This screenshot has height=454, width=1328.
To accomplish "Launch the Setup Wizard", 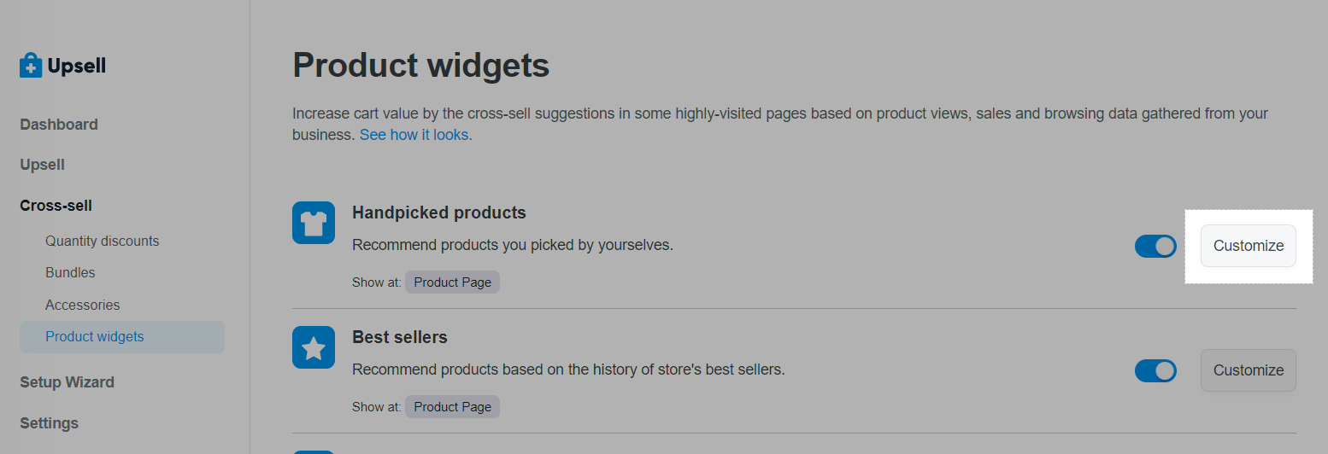I will (68, 382).
